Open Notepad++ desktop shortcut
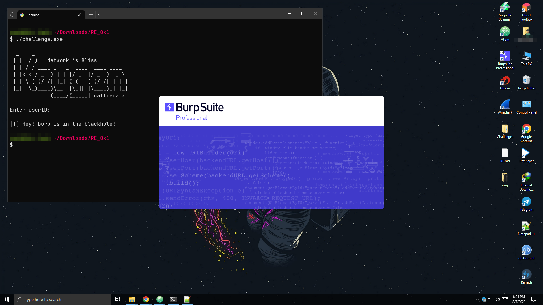This screenshot has width=543, height=305. 526,228
